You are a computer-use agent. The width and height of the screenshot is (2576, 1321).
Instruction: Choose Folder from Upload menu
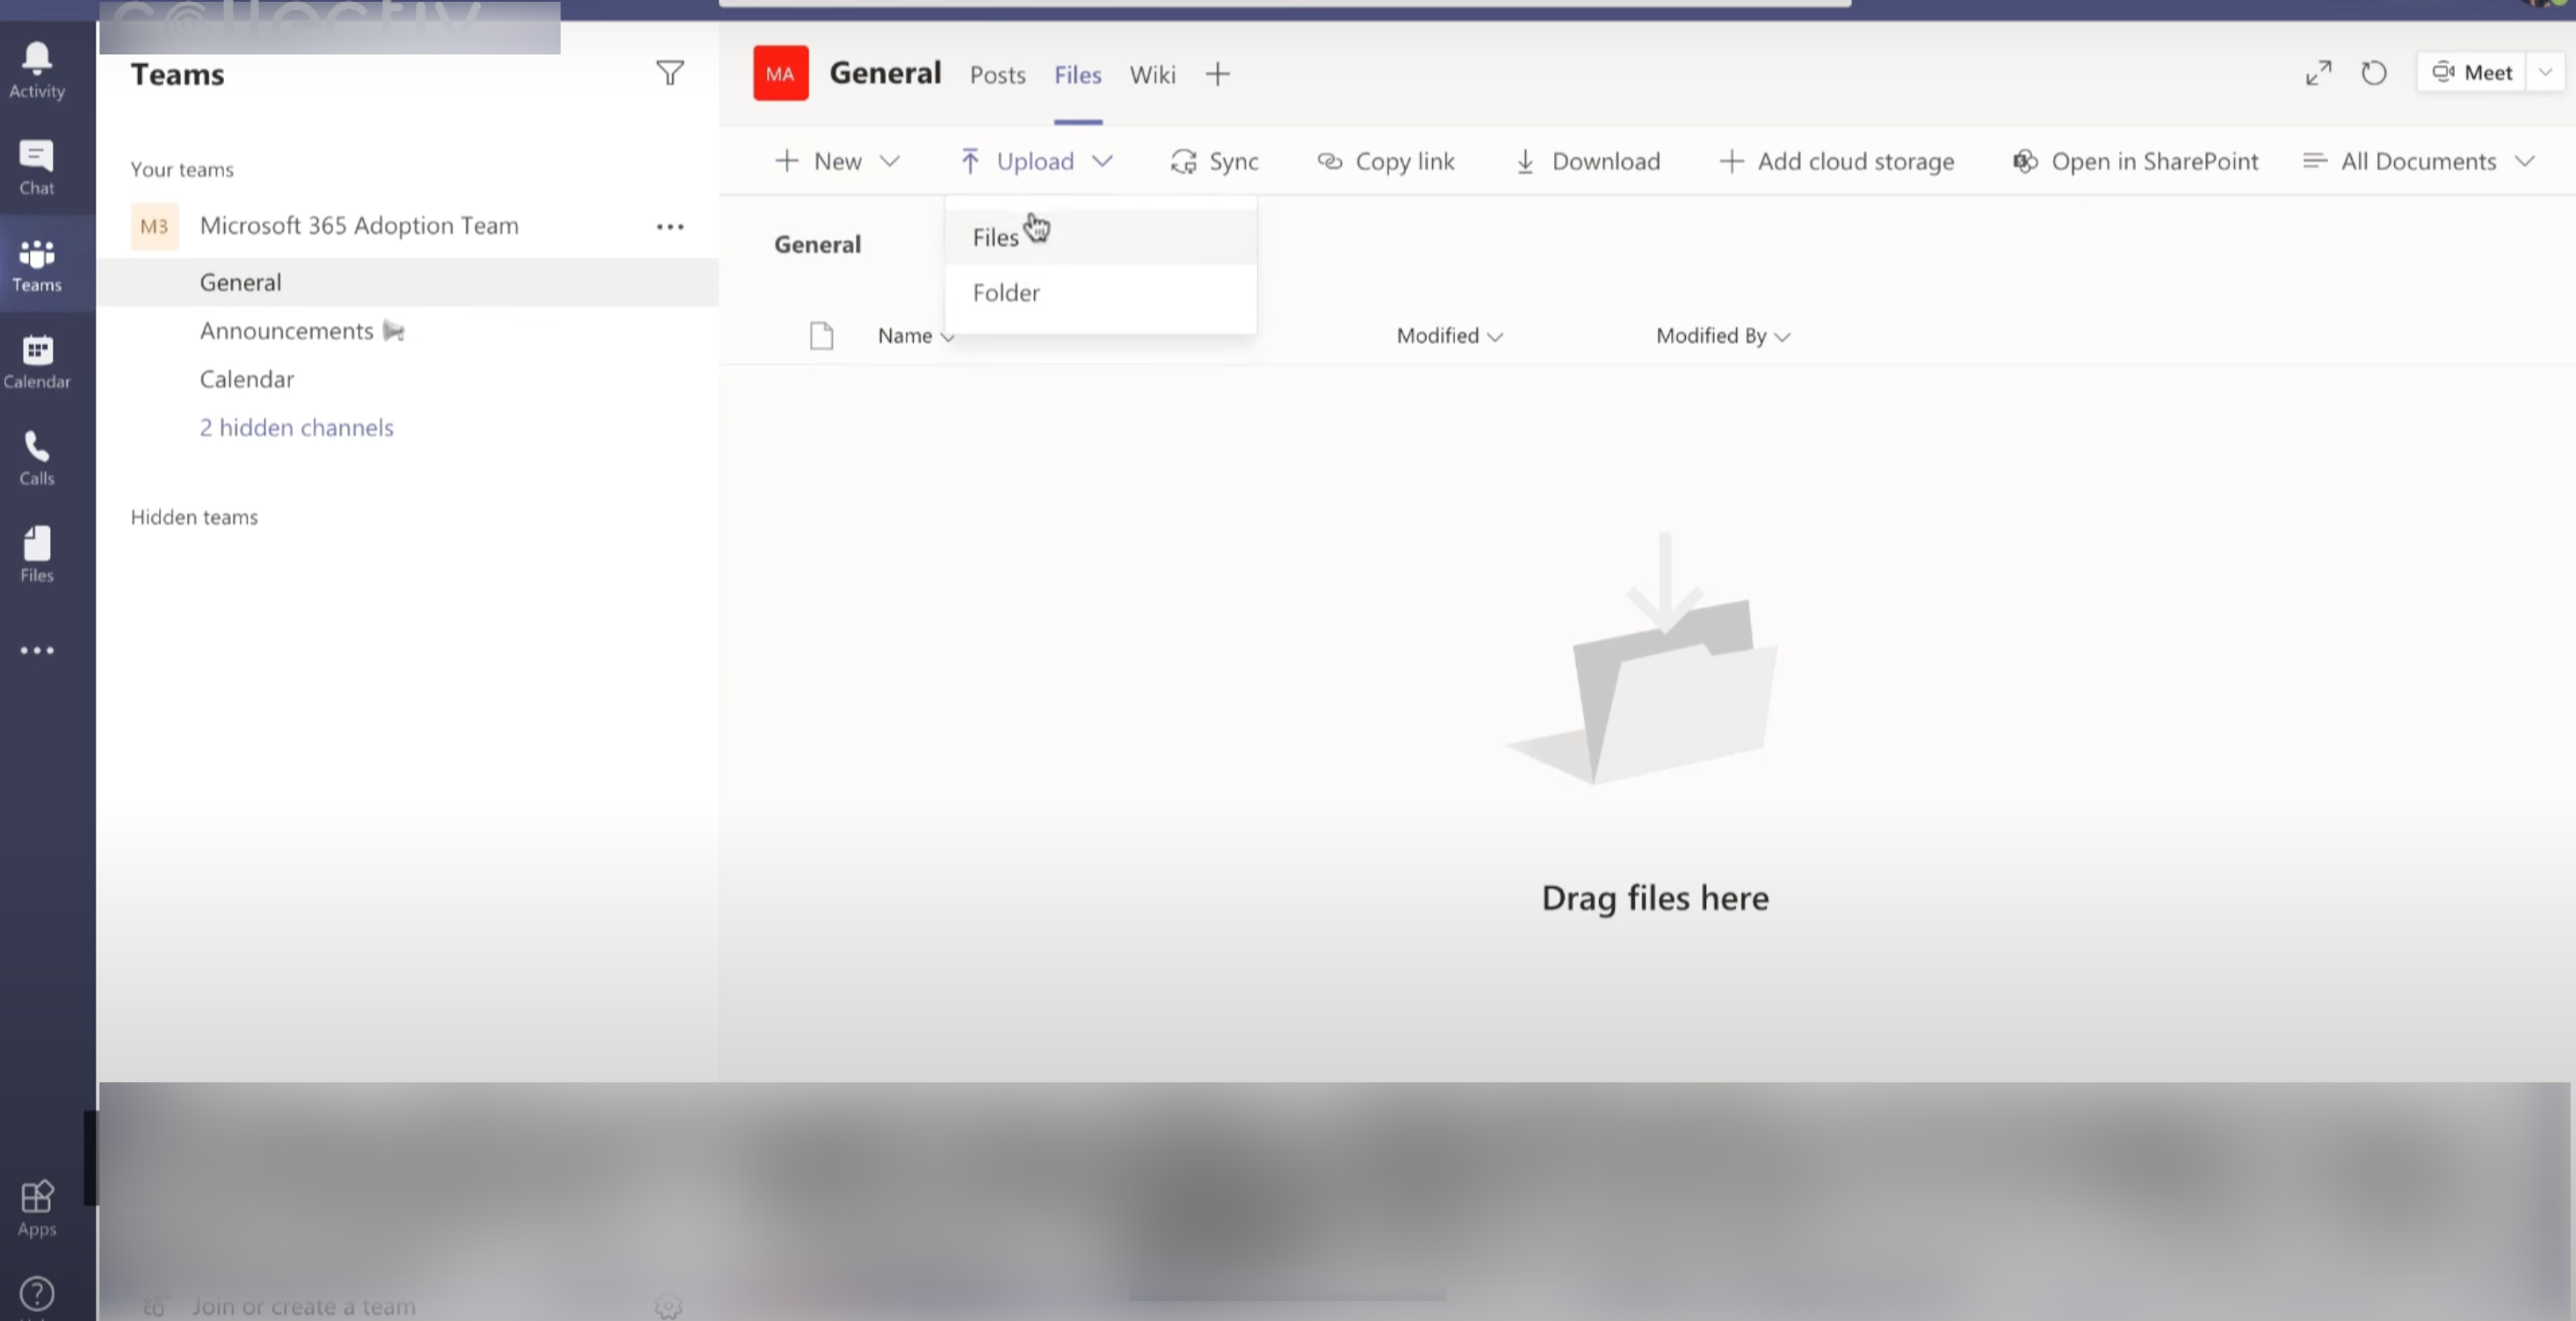point(1005,293)
